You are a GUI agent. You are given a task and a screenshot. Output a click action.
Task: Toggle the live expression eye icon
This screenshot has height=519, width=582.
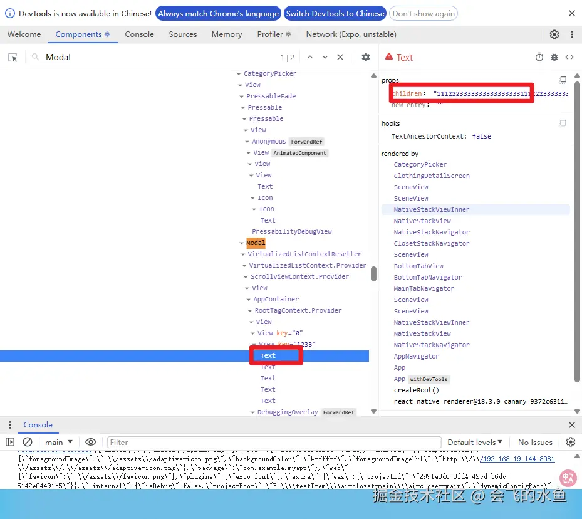pos(91,442)
